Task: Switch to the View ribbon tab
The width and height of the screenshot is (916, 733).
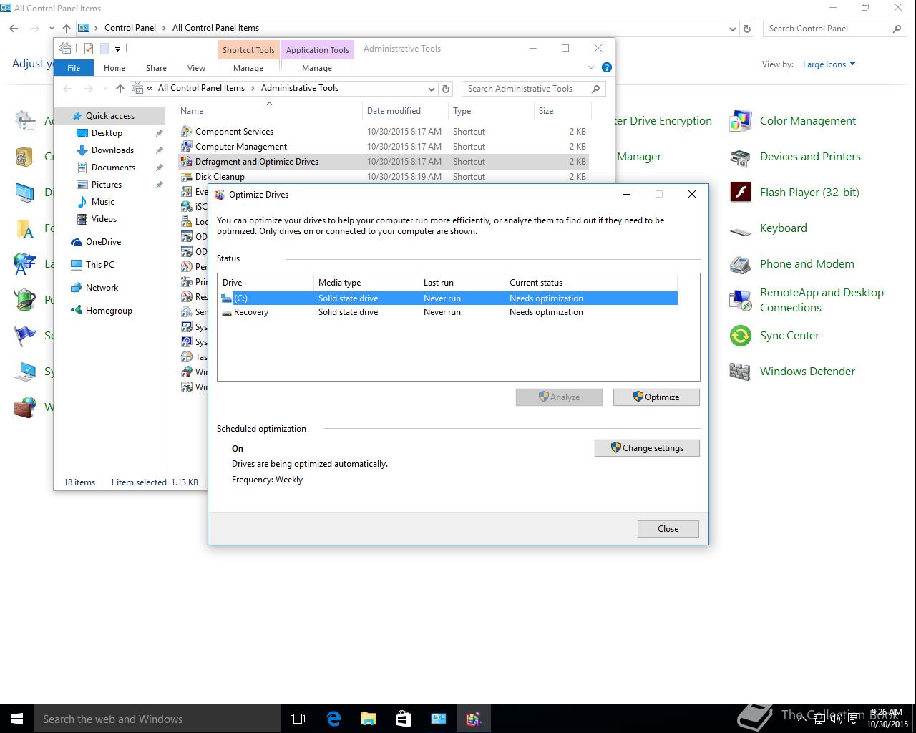Action: [x=196, y=68]
